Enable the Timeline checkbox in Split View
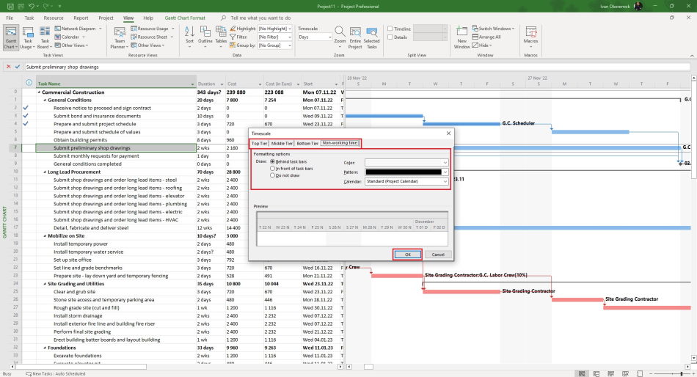Viewport: 697px width, 377px height. [x=390, y=29]
